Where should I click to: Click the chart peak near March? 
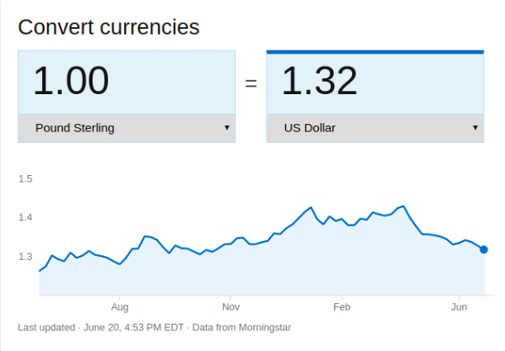tap(403, 206)
